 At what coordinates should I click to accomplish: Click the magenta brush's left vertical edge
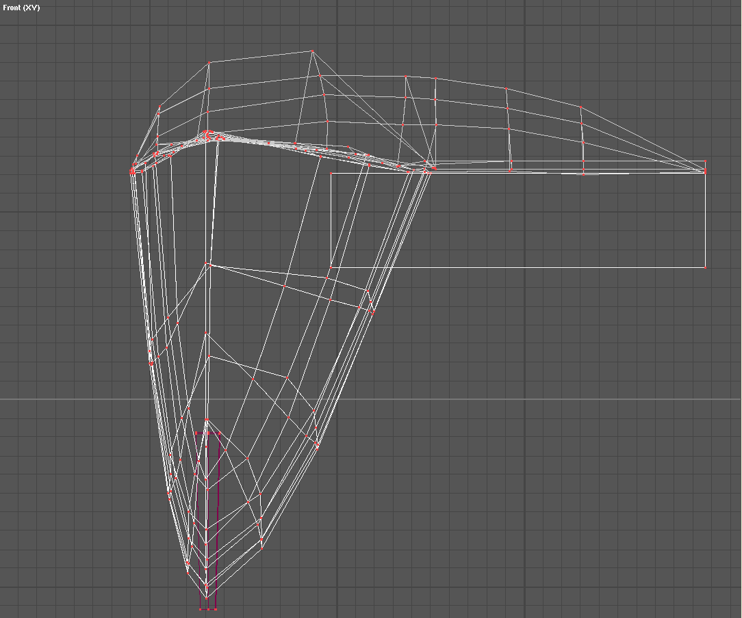[x=198, y=520]
